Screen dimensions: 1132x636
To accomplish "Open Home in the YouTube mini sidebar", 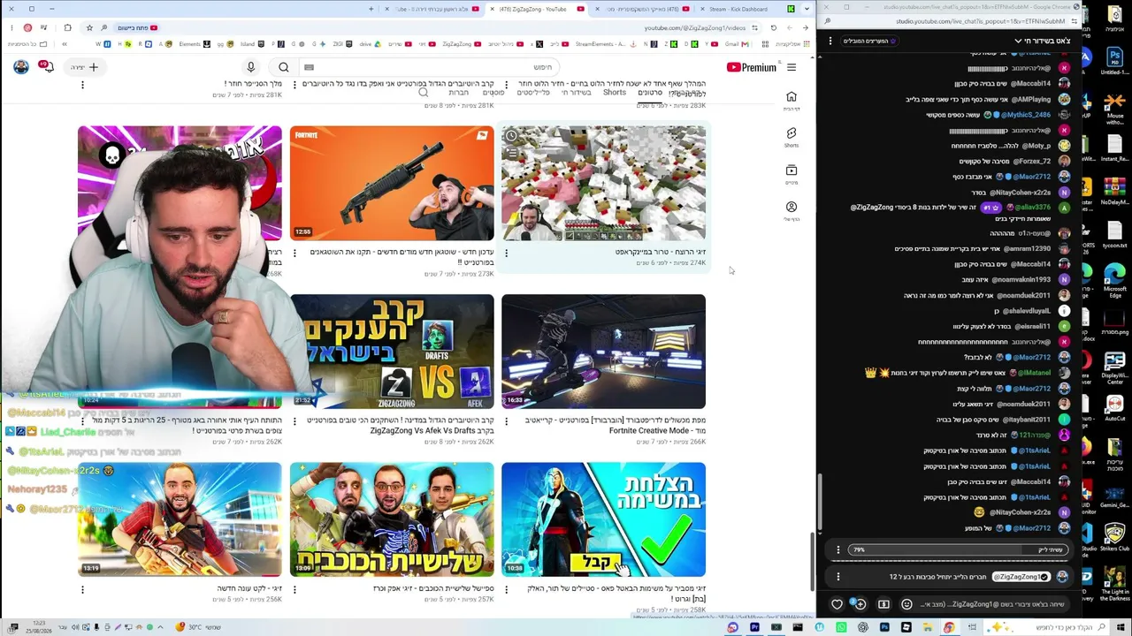I will [792, 100].
